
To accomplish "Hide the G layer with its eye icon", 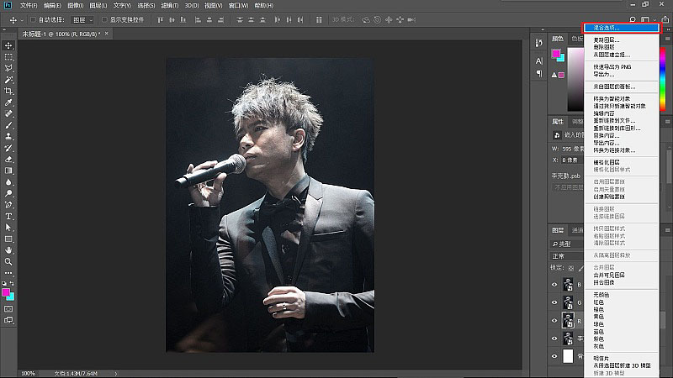I will [554, 302].
